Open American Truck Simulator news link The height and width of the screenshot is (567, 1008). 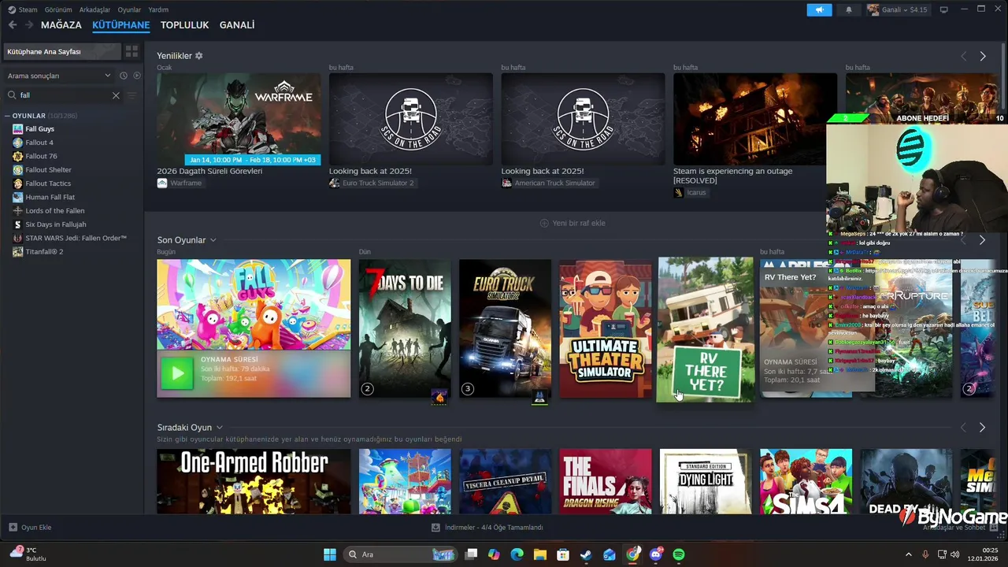pyautogui.click(x=548, y=183)
